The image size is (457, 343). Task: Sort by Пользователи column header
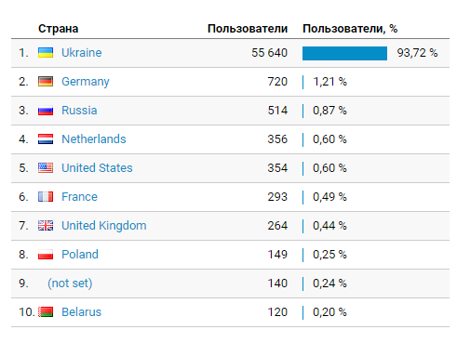click(x=248, y=29)
